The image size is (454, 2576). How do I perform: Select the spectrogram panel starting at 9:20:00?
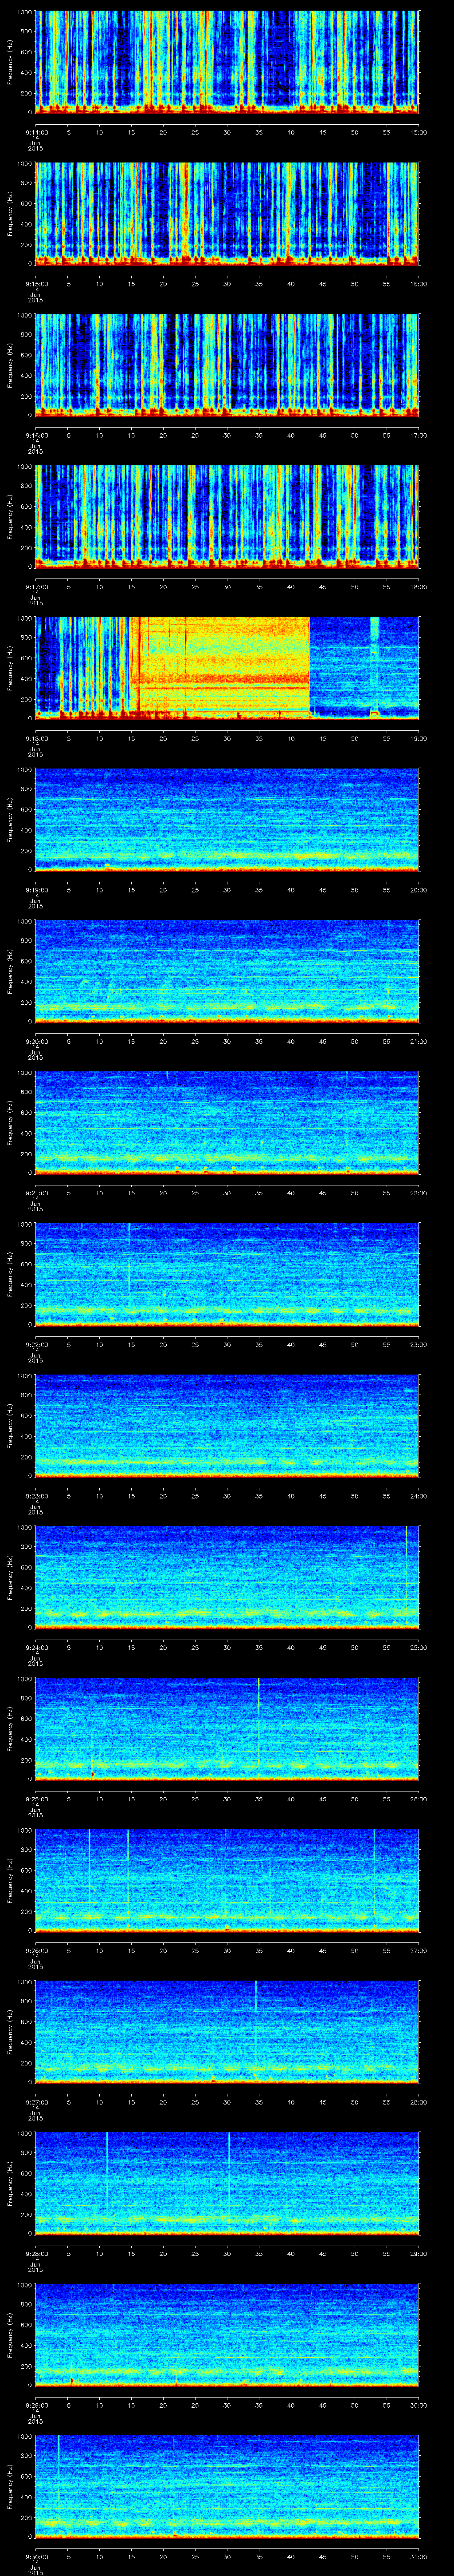[x=227, y=971]
